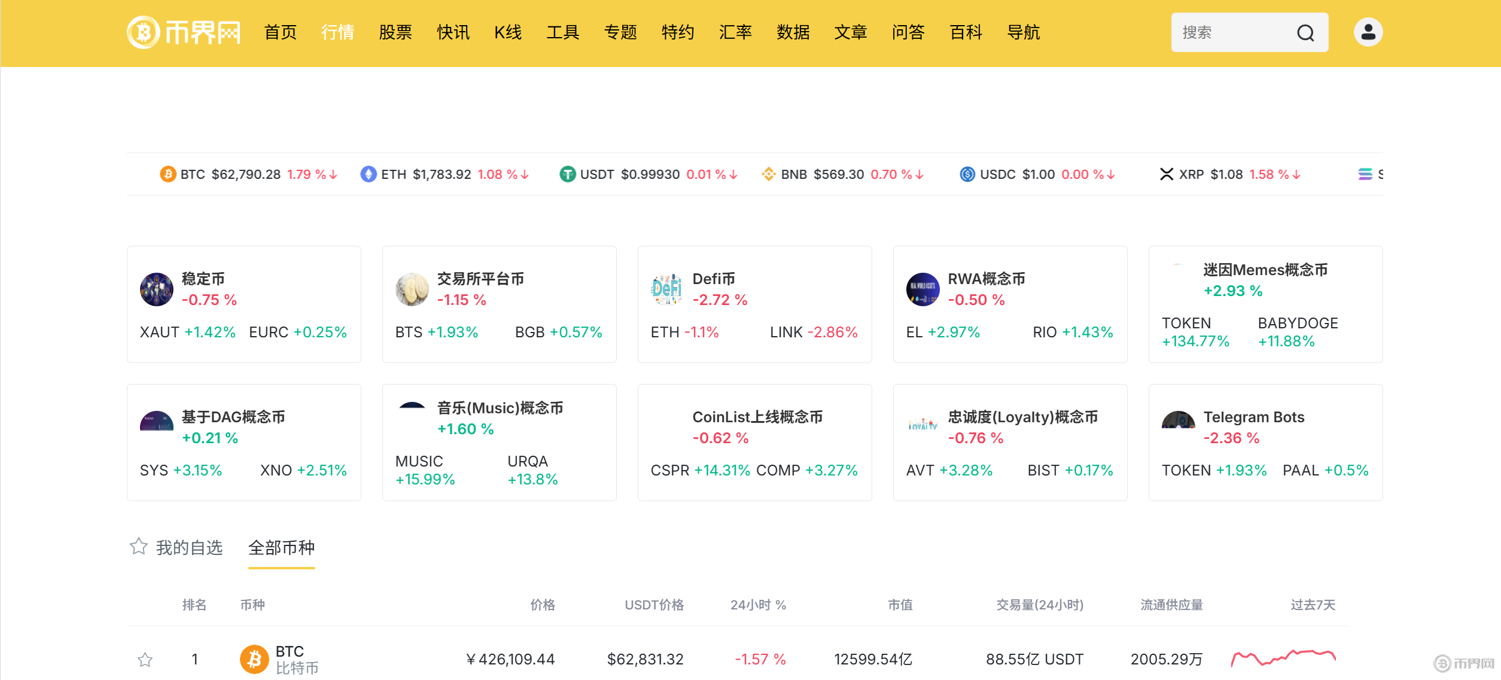Click the search magnifier icon
The width and height of the screenshot is (1501, 680).
1305,33
